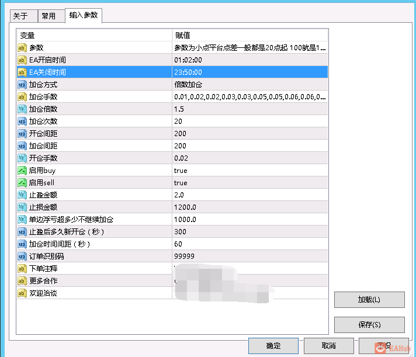Screen dimensions: 416x357
Task: Click the boolean icon beside 启用sell
Action: [22, 182]
